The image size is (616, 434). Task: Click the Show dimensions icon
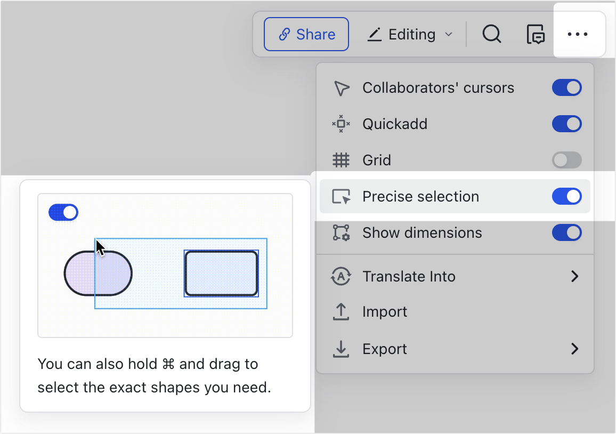(x=341, y=233)
